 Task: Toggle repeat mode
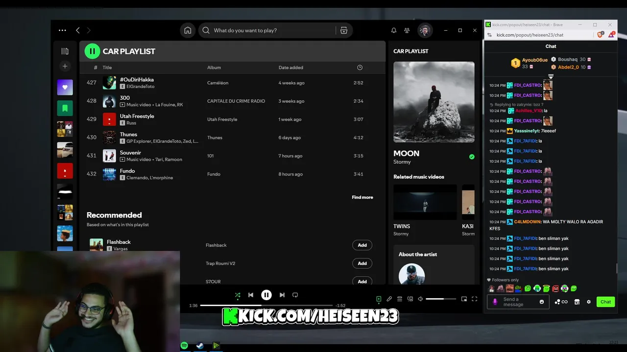pos(295,295)
